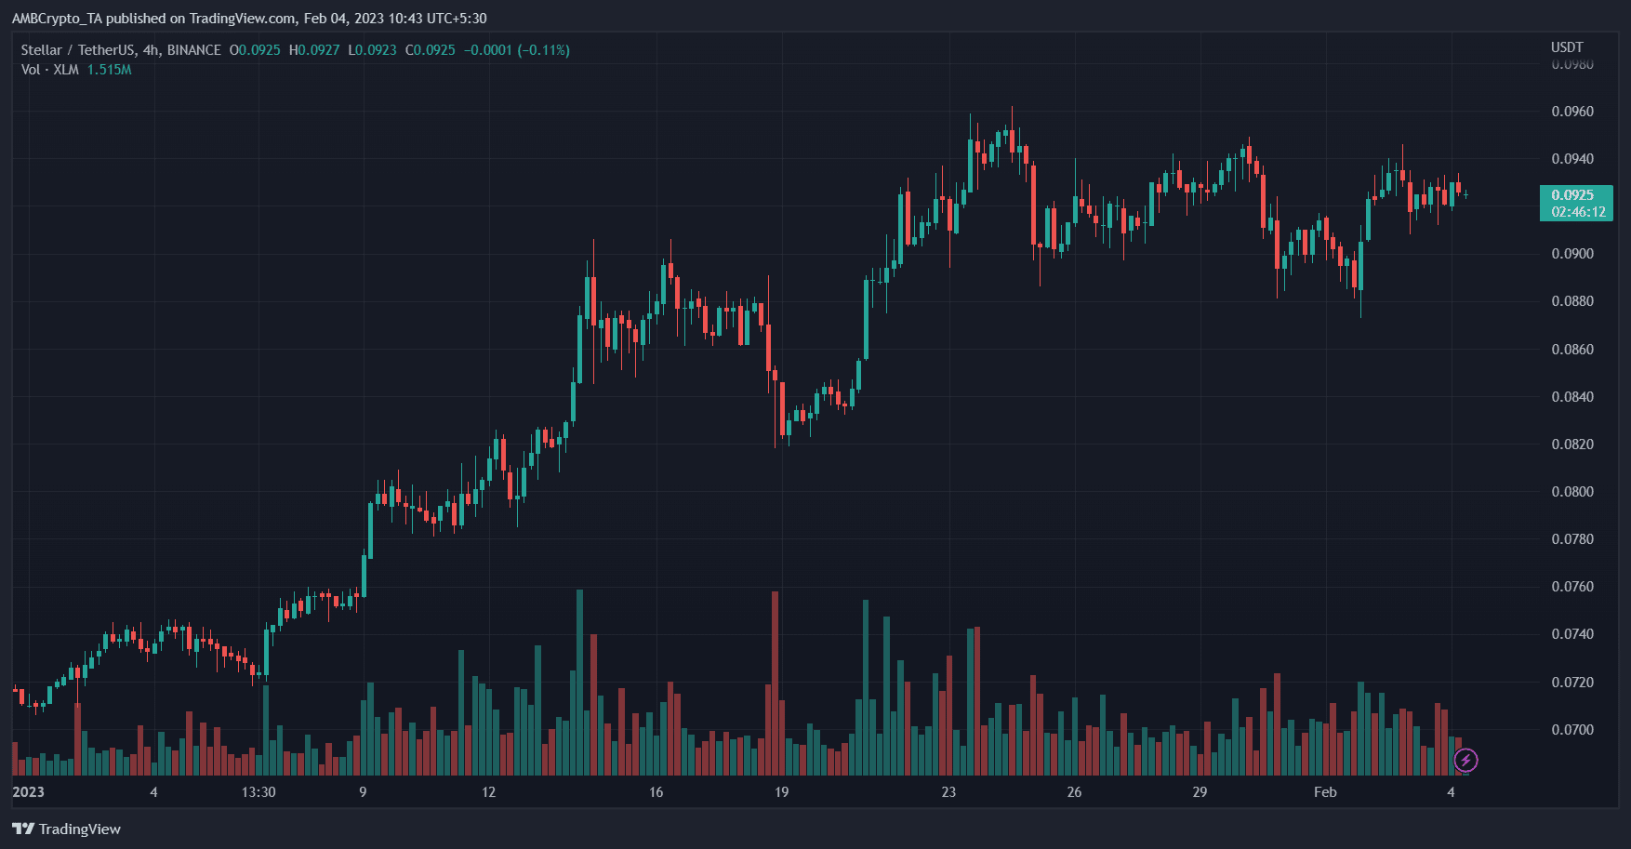1631x849 pixels.
Task: Click the BINANCE exchange label
Action: (194, 50)
